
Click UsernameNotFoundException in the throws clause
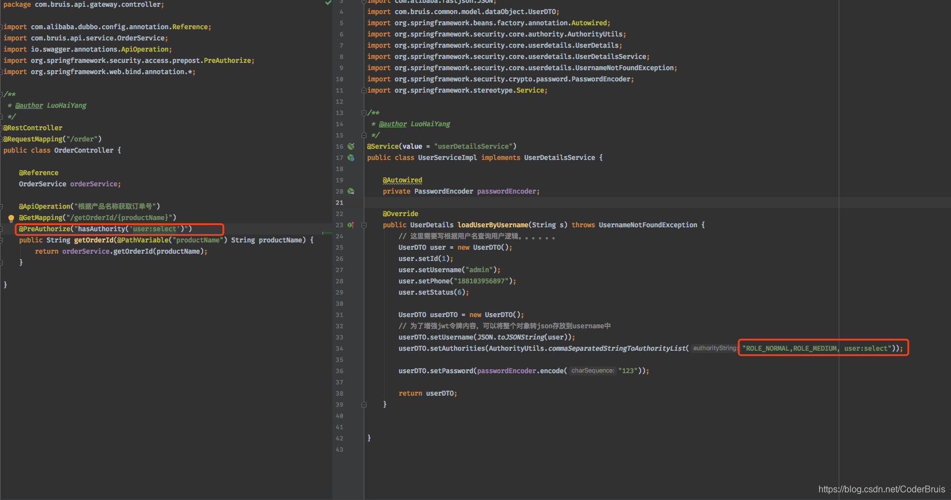pyautogui.click(x=648, y=225)
